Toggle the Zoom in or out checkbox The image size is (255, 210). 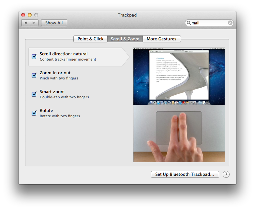pyautogui.click(x=34, y=75)
